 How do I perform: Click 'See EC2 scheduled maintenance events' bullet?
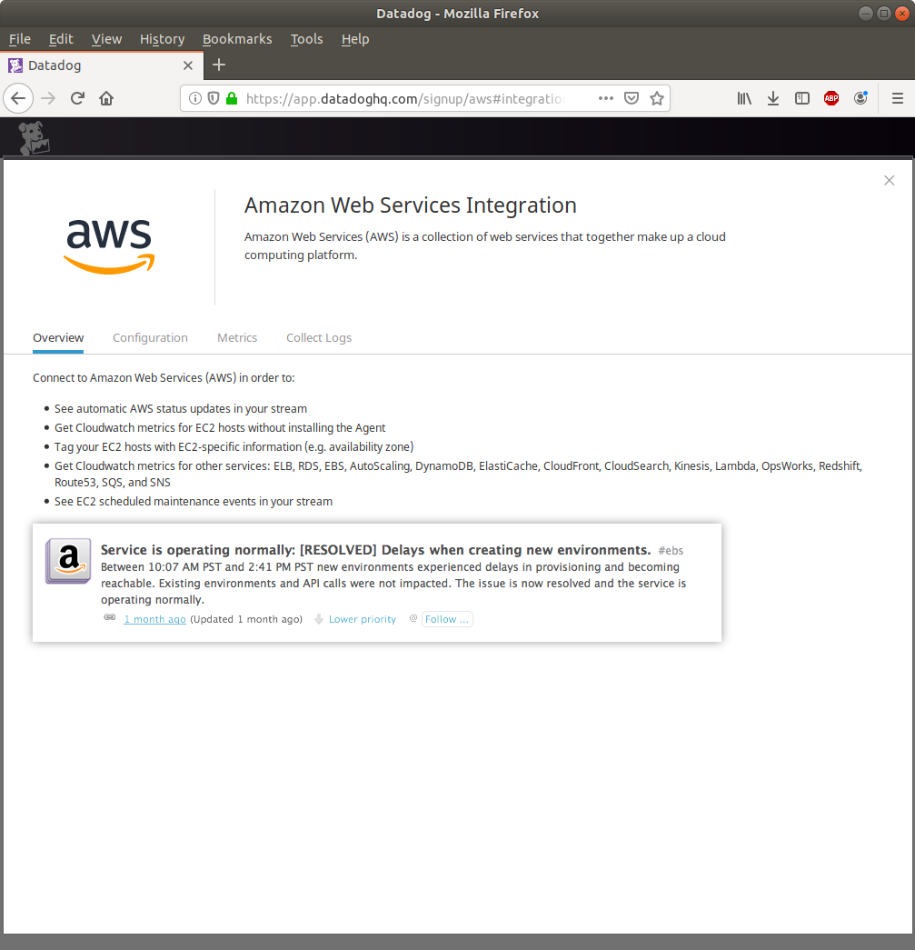pos(194,502)
